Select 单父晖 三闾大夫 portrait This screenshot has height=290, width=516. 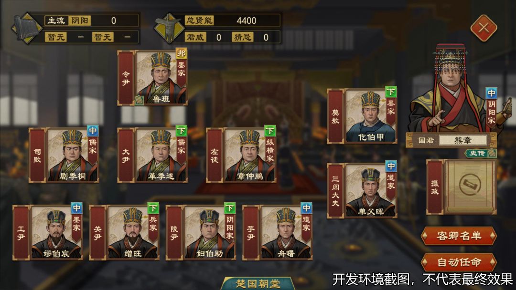[371, 190]
